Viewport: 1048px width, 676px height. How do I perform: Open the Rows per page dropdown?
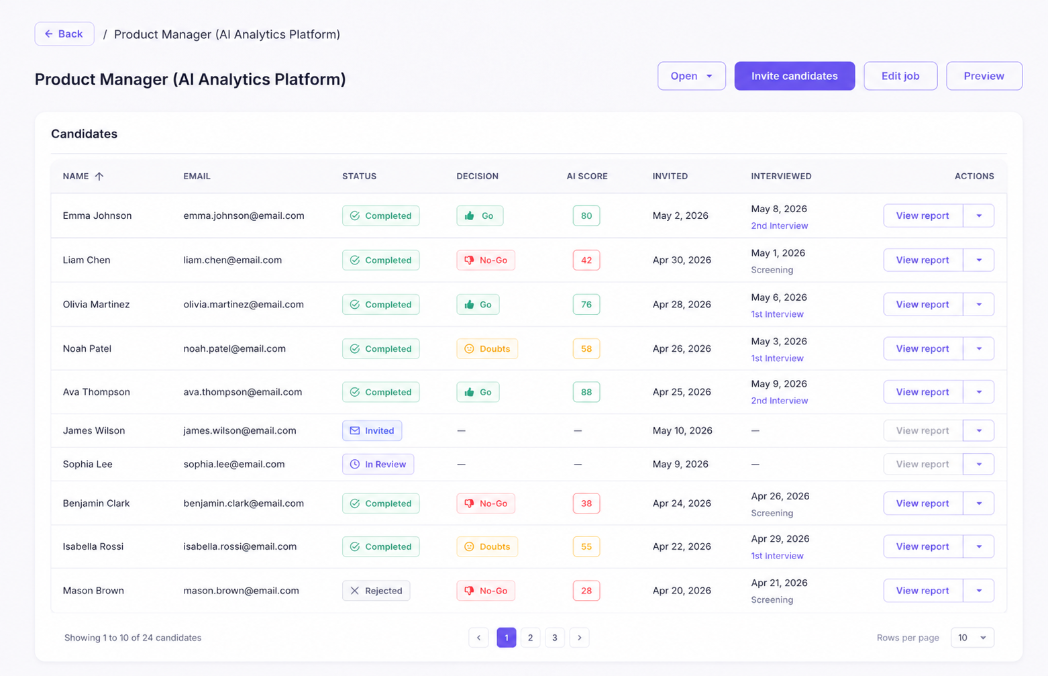[972, 638]
